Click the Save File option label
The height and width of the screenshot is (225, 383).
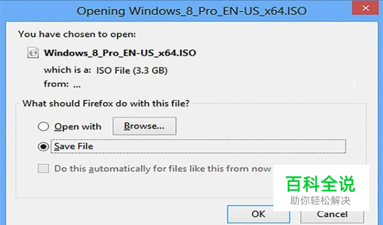[x=74, y=146]
